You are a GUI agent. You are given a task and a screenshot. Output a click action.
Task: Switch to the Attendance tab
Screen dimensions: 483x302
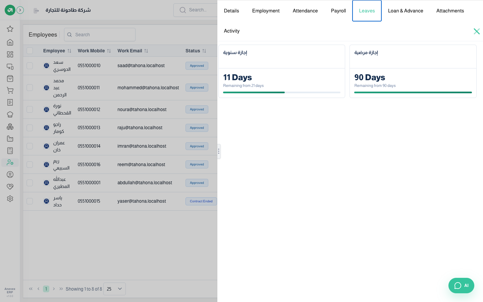pos(305,11)
